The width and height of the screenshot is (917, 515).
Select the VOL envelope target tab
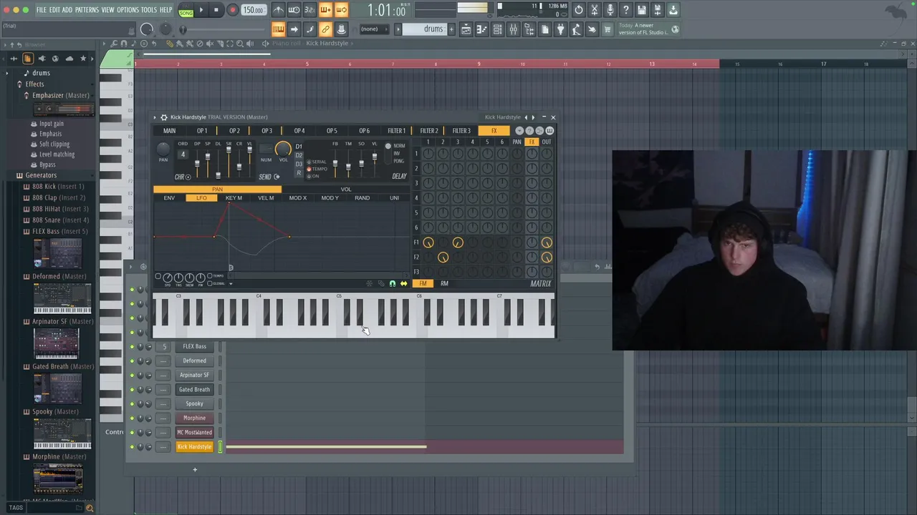[346, 190]
